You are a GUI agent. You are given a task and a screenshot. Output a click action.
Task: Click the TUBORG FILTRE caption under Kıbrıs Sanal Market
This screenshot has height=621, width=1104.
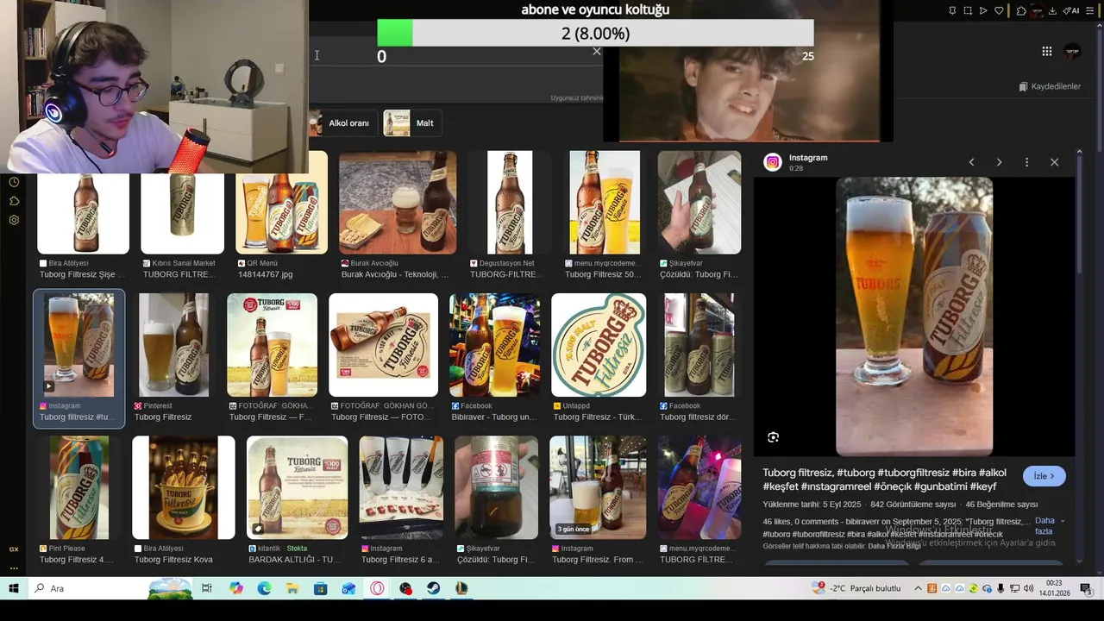click(178, 274)
